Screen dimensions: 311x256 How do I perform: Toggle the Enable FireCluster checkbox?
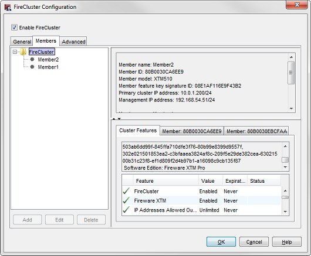[14, 28]
